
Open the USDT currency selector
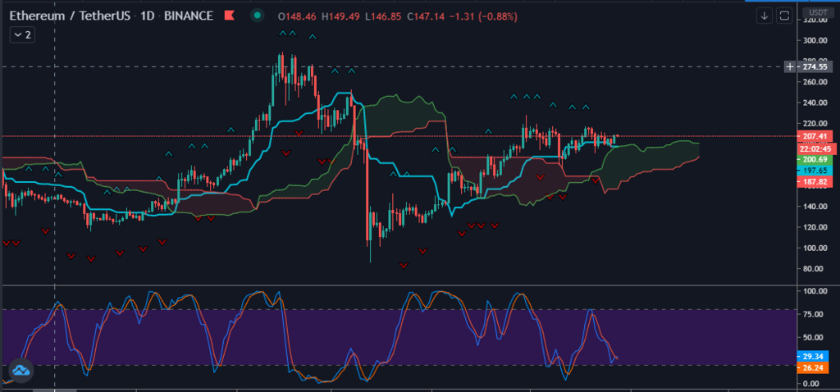(x=817, y=12)
